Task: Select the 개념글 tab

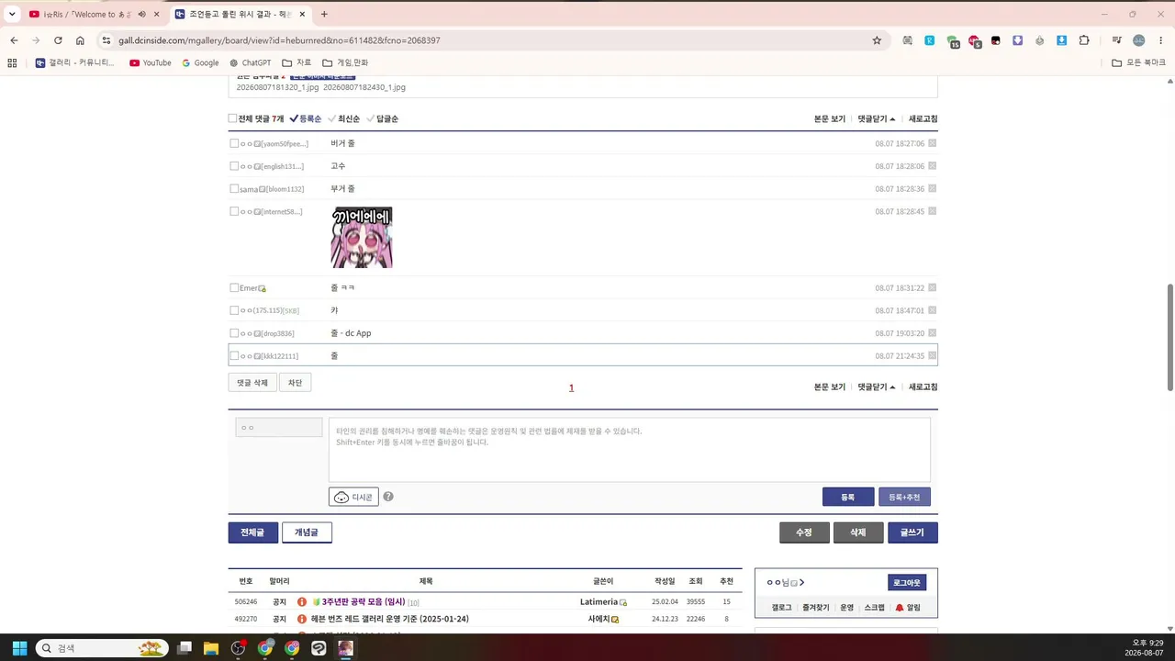Action: [307, 532]
